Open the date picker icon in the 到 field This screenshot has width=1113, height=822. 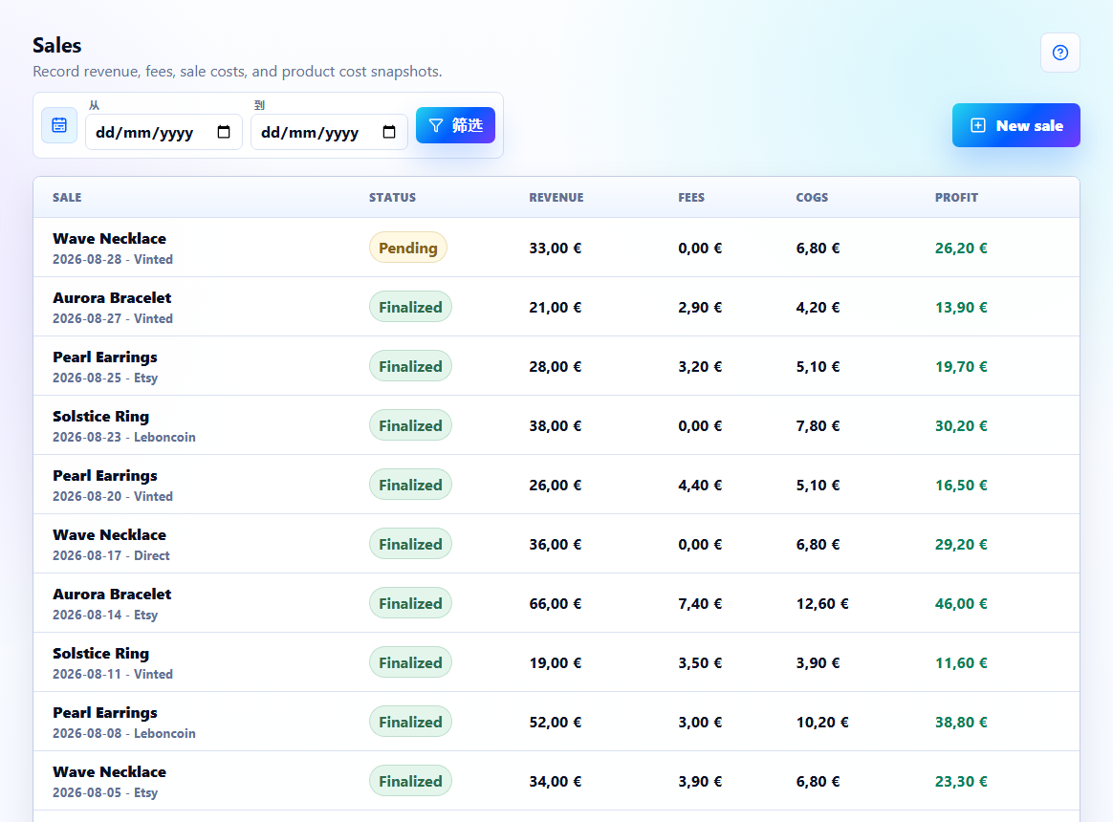coord(389,132)
